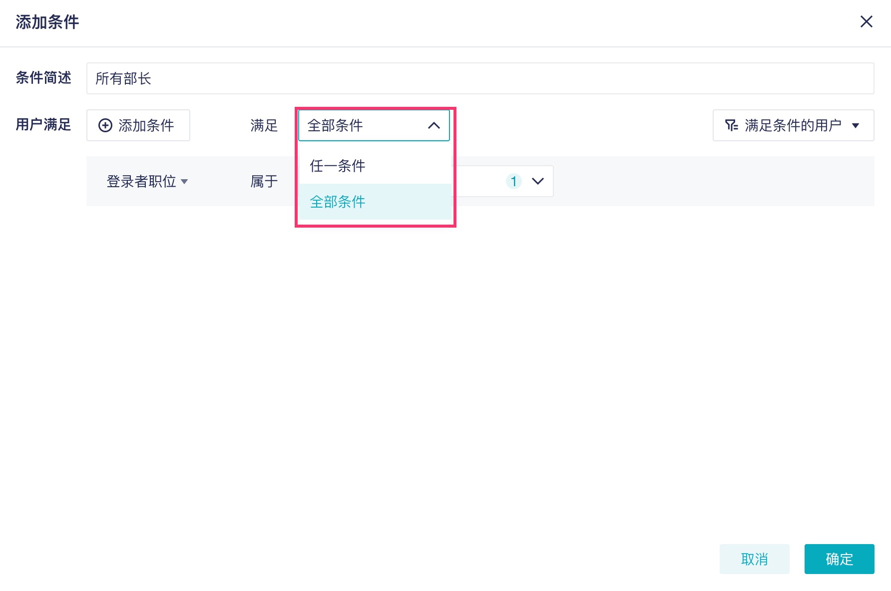891x591 pixels.
Task: Click the 条件简述 label
Action: point(43,78)
